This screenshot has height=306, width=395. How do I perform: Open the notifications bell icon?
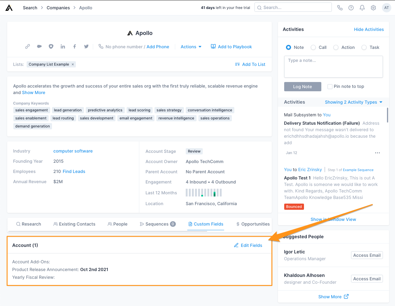[362, 8]
